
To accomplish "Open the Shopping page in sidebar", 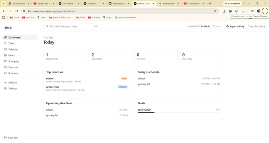I will (19, 61).
